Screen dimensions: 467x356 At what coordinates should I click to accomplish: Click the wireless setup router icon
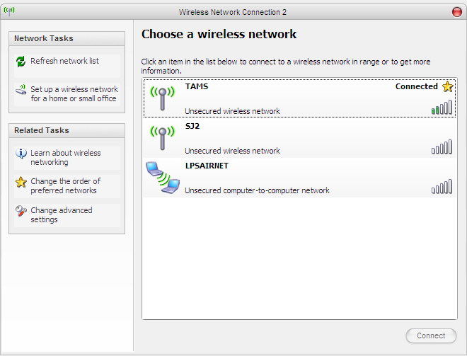(21, 90)
